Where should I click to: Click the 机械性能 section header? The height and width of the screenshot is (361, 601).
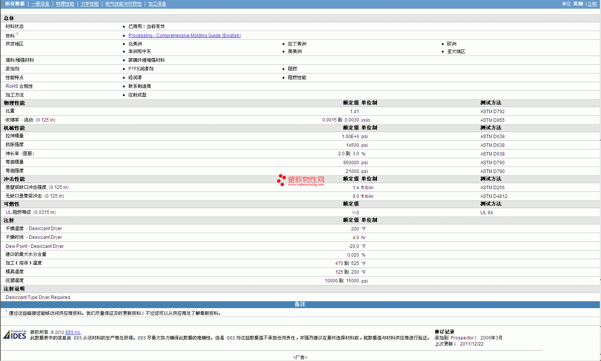(x=14, y=128)
